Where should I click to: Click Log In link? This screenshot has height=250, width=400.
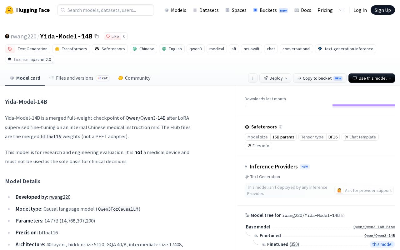coord(360,10)
